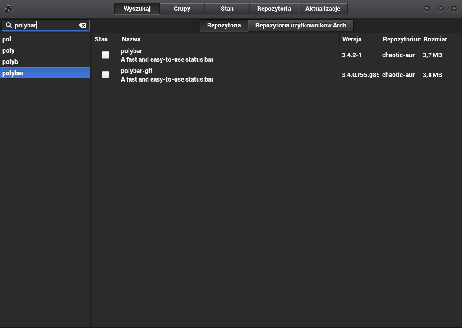Viewport: 462px width, 328px height.
Task: Select search history entry polyb
Action: [x=45, y=62]
